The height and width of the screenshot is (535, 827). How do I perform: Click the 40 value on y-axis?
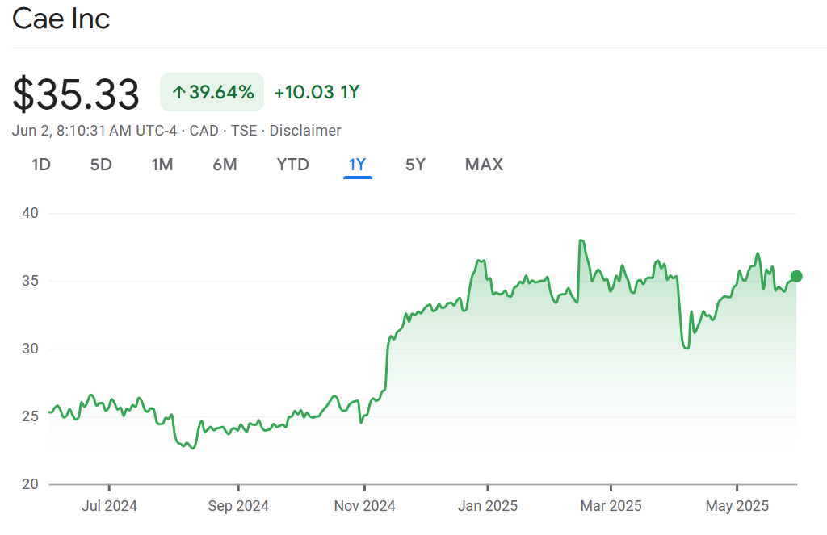(31, 213)
